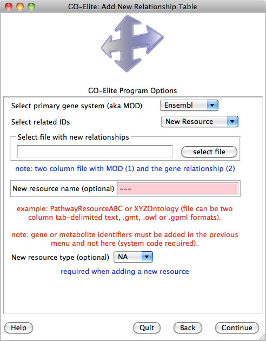Quit the GO-Elite program
The image size is (266, 341).
tap(147, 327)
